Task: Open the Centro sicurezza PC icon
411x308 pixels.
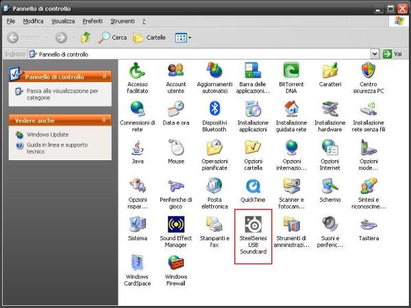Action: 369,70
